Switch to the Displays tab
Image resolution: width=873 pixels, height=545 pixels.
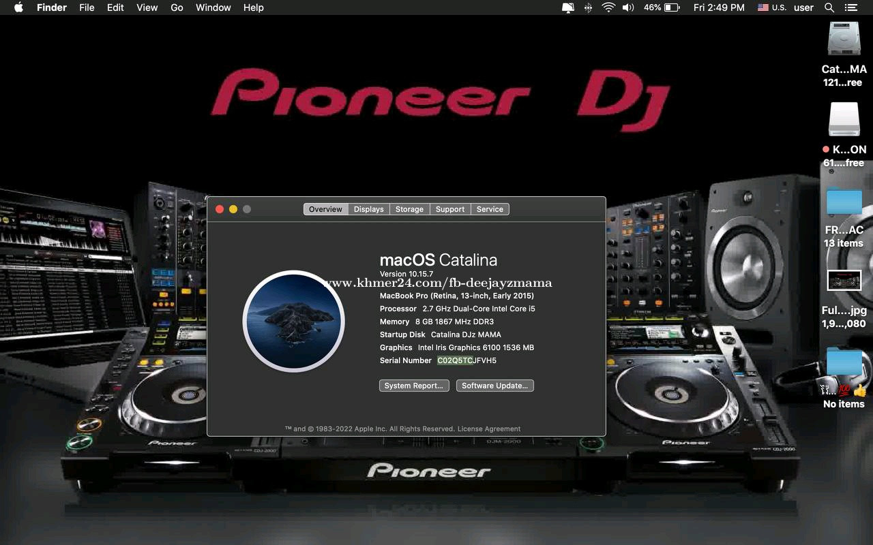[369, 209]
